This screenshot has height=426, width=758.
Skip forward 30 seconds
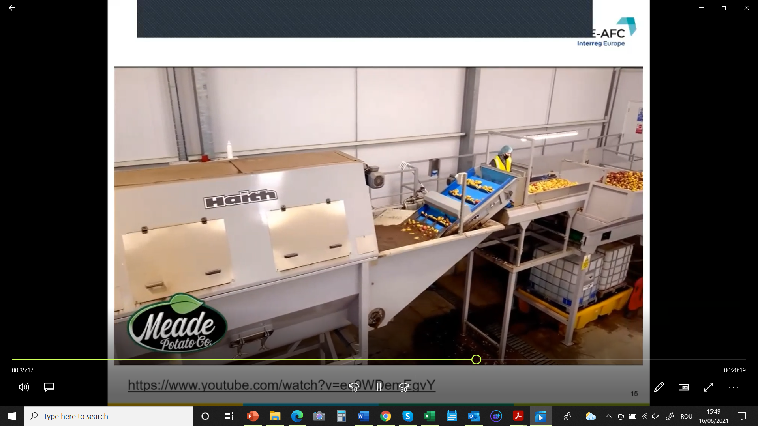pyautogui.click(x=404, y=387)
